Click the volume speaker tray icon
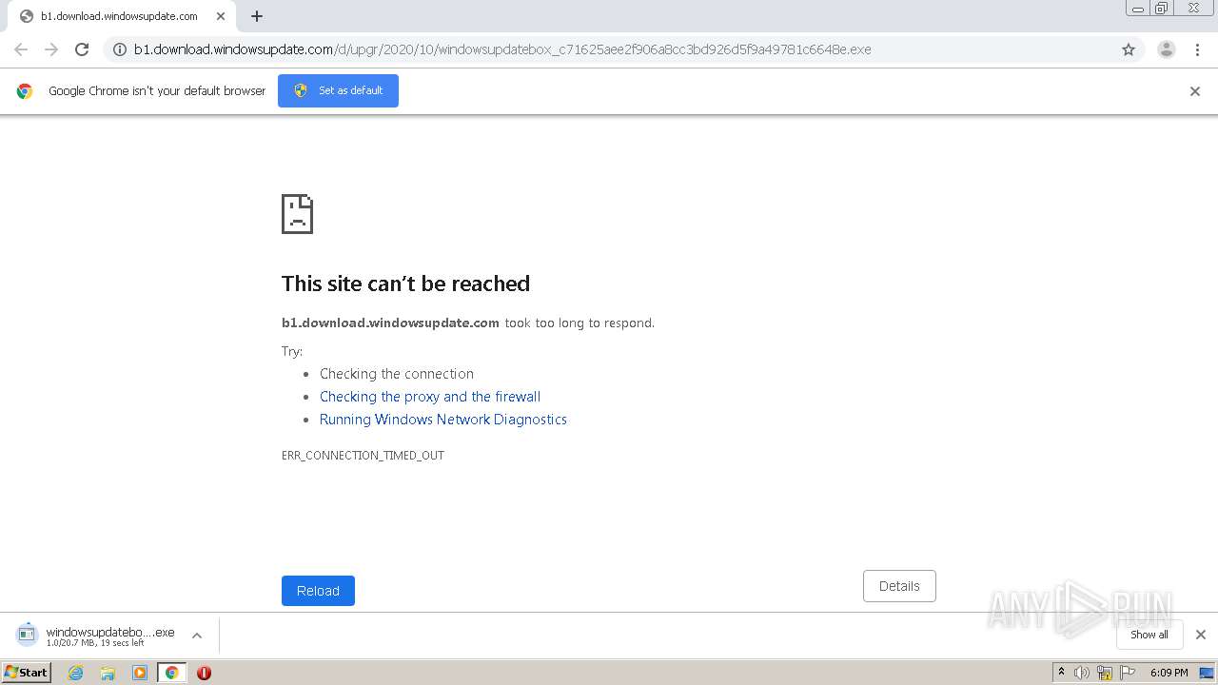 coord(1082,673)
